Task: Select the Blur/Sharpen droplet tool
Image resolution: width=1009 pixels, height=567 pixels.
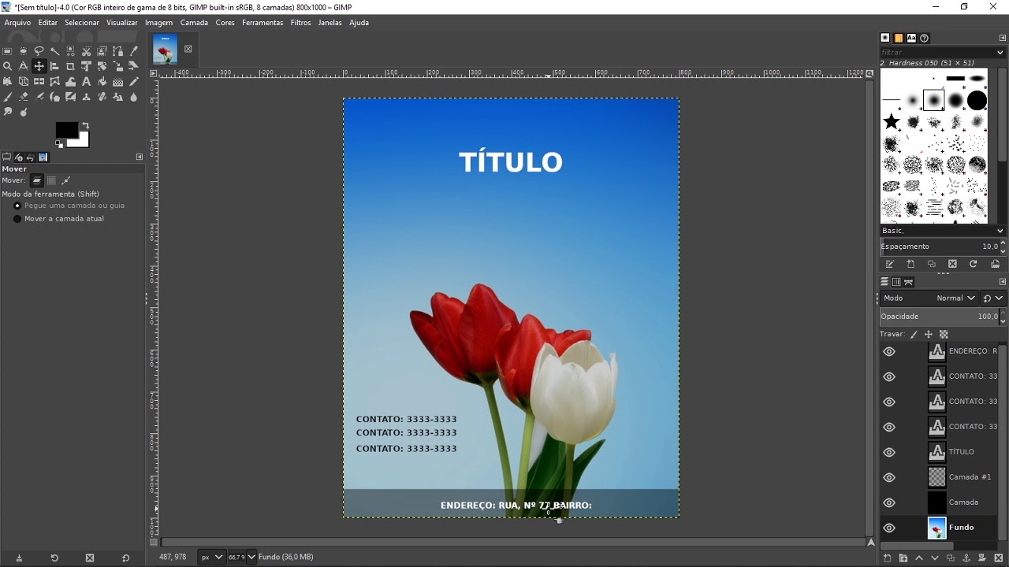Action: click(133, 97)
